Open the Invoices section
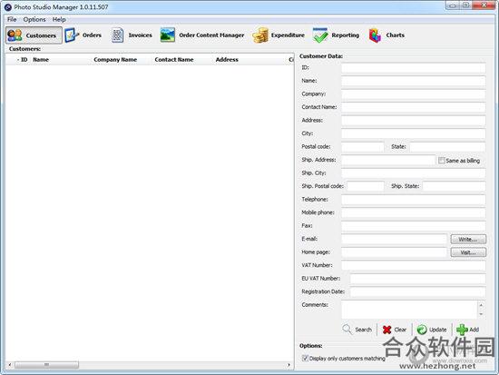Screen dimensions: 499x375 pyautogui.click(x=132, y=35)
